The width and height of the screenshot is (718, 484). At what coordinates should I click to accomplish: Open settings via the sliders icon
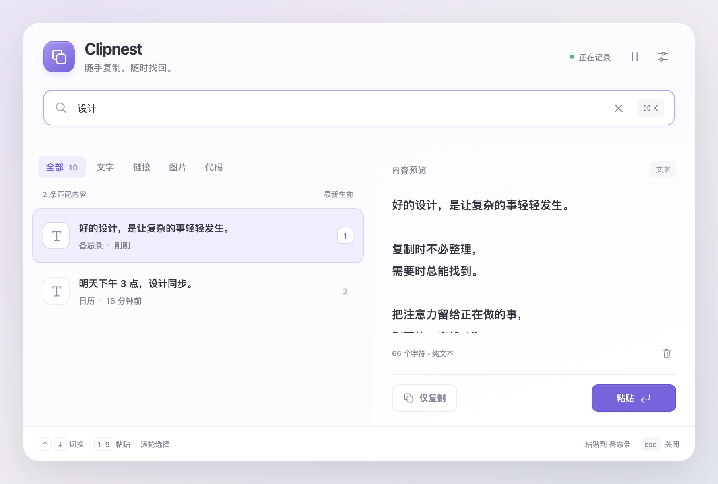[663, 57]
